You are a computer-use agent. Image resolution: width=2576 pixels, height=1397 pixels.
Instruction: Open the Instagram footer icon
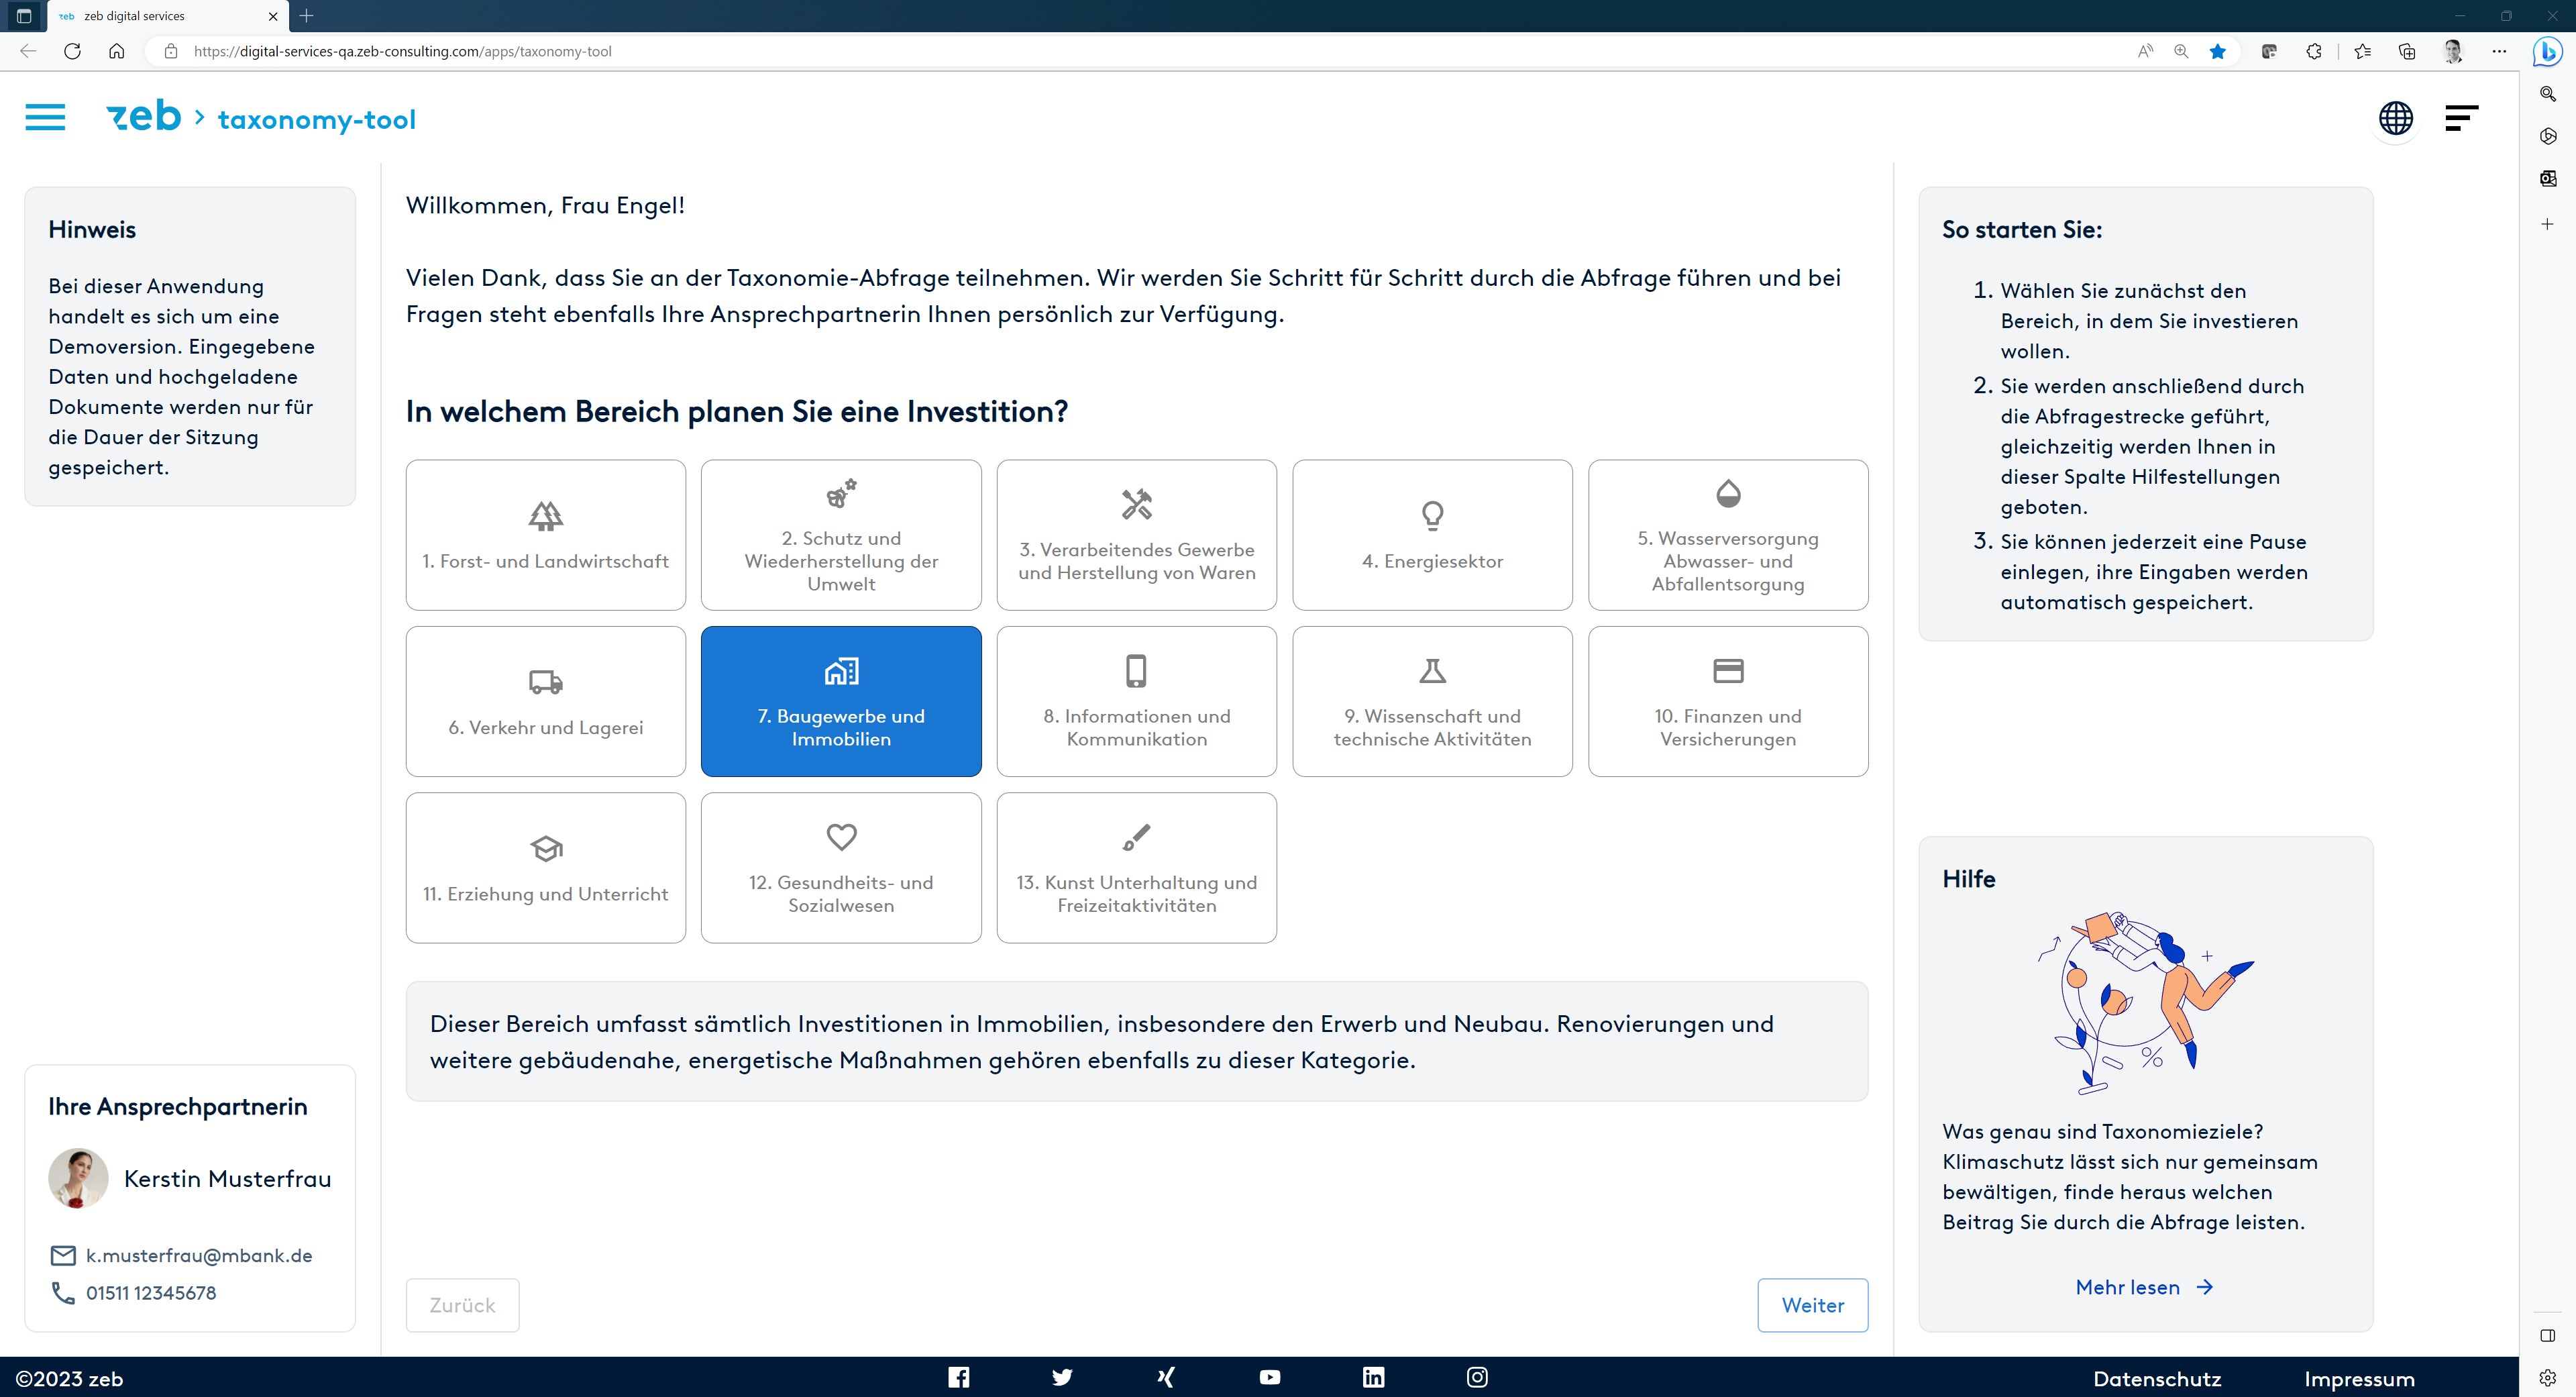[1477, 1377]
